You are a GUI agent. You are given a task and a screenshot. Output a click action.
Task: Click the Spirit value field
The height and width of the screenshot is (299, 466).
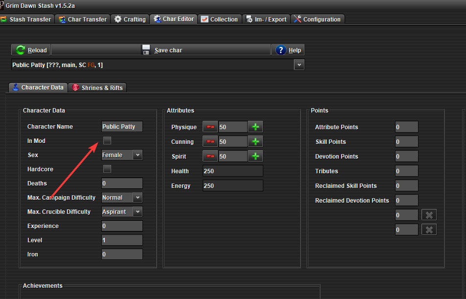pos(233,156)
